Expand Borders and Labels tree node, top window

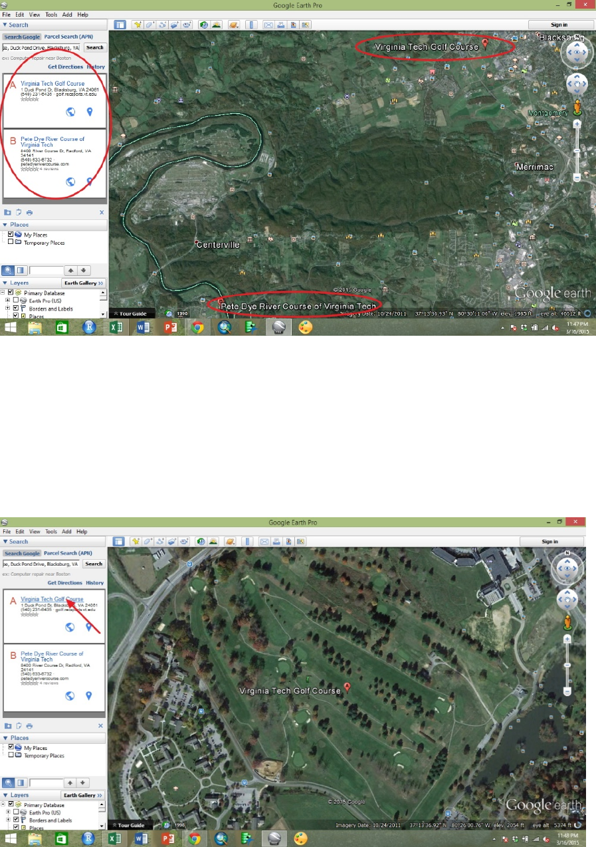click(x=8, y=308)
